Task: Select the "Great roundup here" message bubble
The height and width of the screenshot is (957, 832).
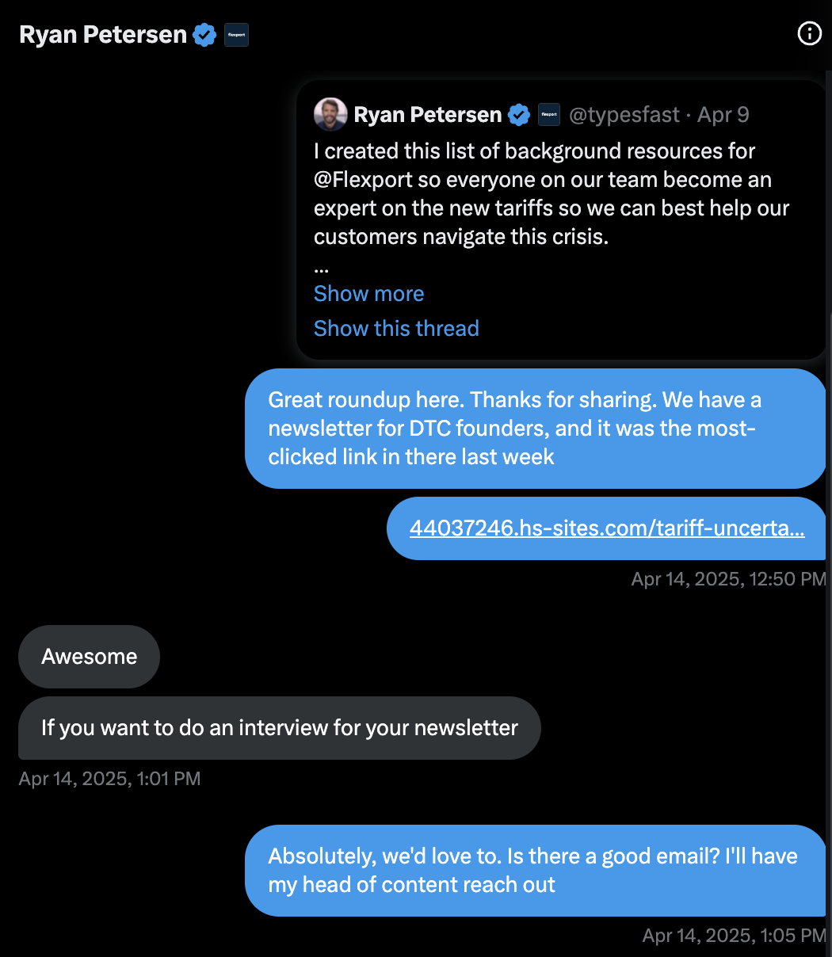Action: 535,428
